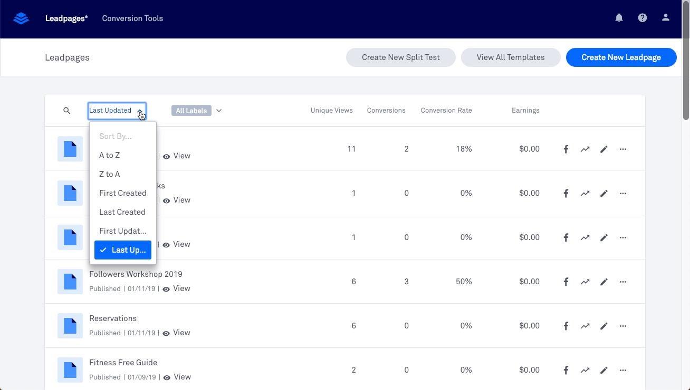
Task: Open the Reservations page title
Action: click(113, 318)
